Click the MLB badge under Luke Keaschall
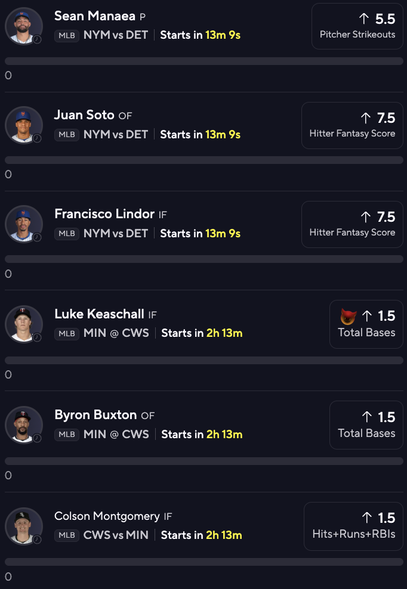This screenshot has width=407, height=589. (67, 334)
